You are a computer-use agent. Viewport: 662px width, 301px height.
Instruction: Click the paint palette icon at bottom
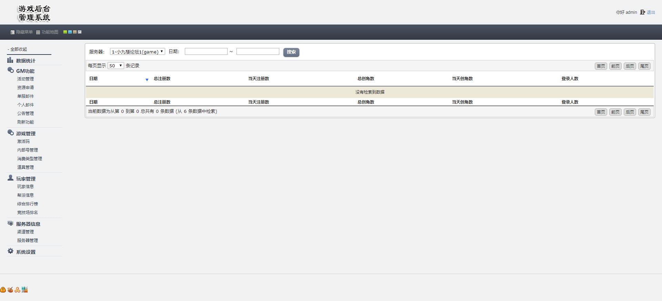click(x=10, y=290)
